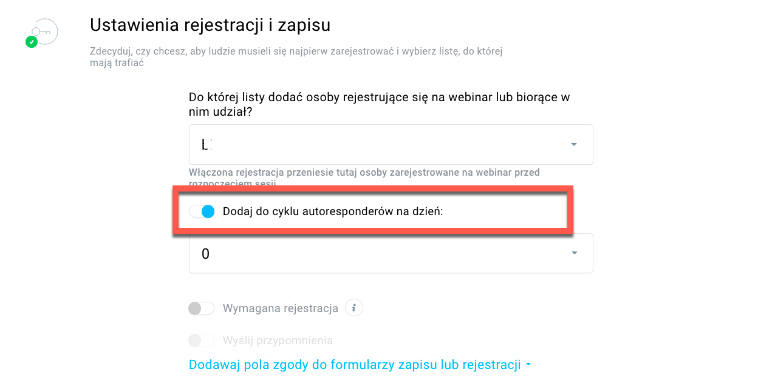Viewport: 775px width, 389px height.
Task: Click the arrow in the day number box
Action: coord(574,253)
